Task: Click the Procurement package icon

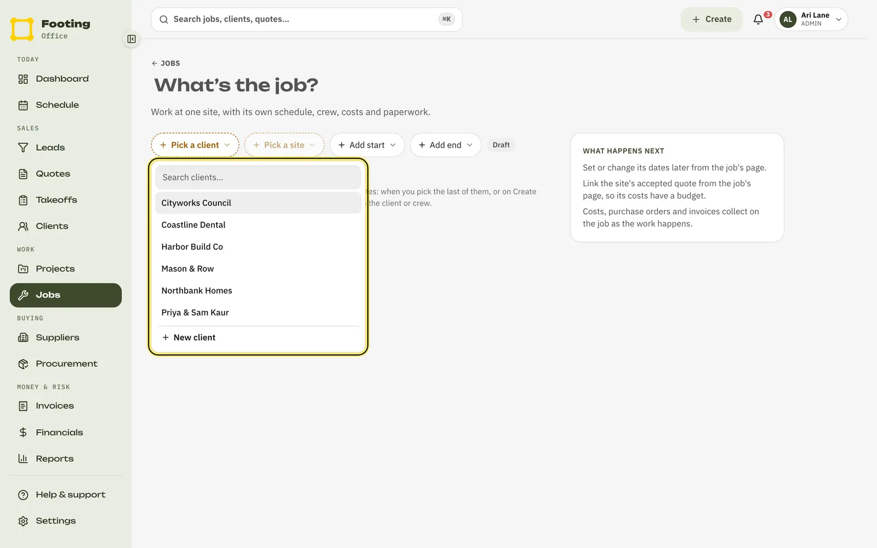Action: pos(23,364)
